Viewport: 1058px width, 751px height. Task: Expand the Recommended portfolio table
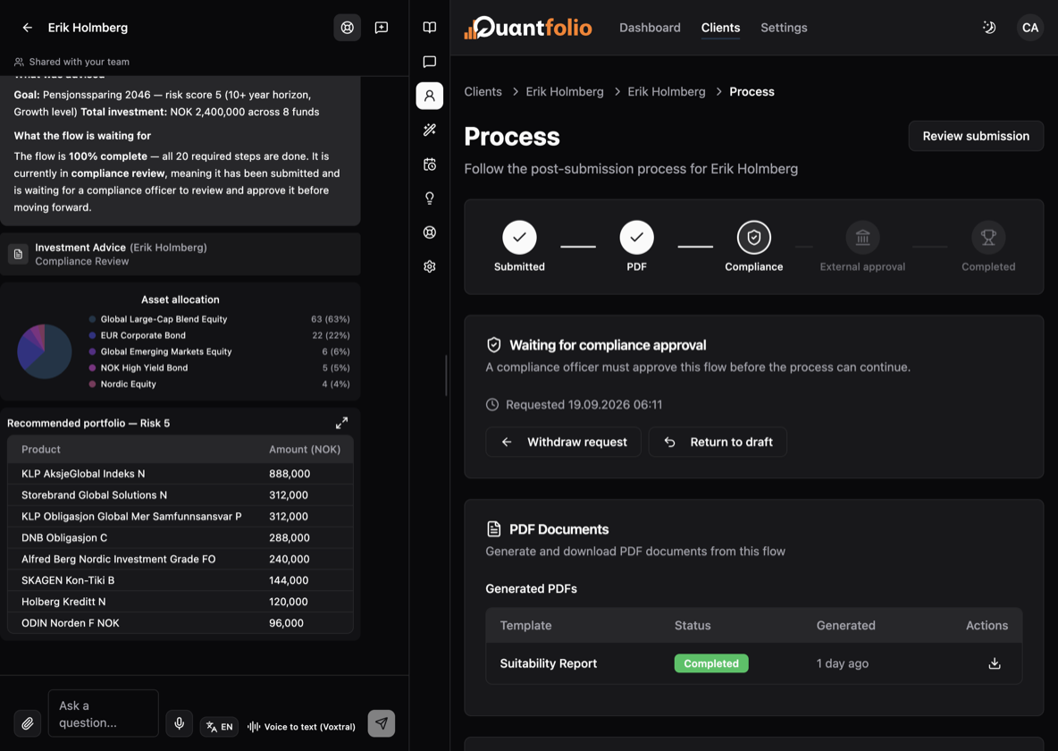click(342, 423)
